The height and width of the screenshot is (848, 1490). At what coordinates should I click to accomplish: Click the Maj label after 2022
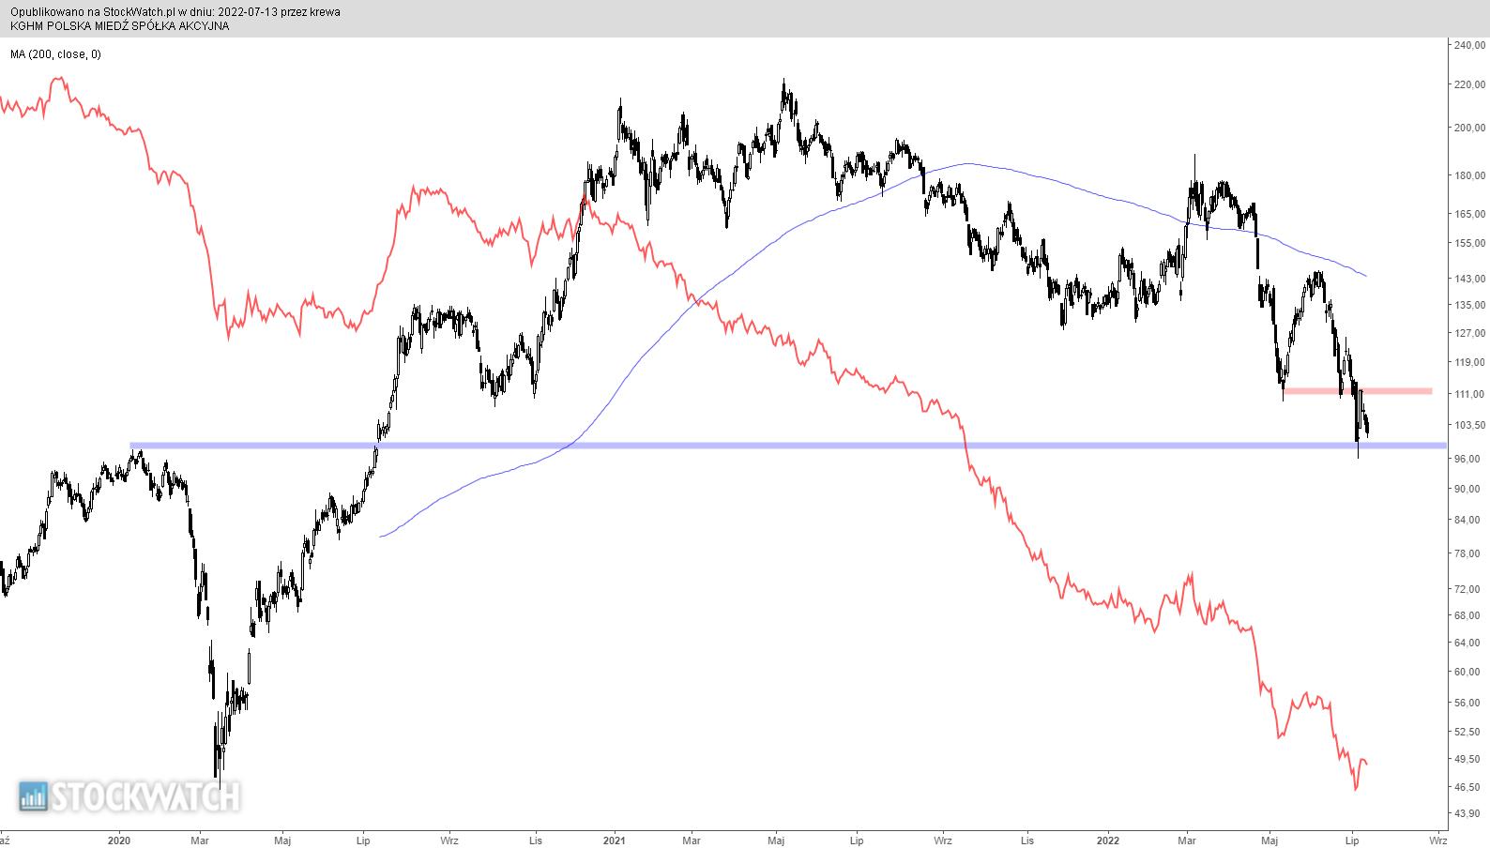1270,840
